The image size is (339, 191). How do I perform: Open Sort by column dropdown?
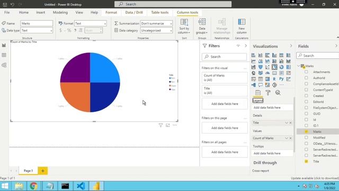click(x=184, y=26)
